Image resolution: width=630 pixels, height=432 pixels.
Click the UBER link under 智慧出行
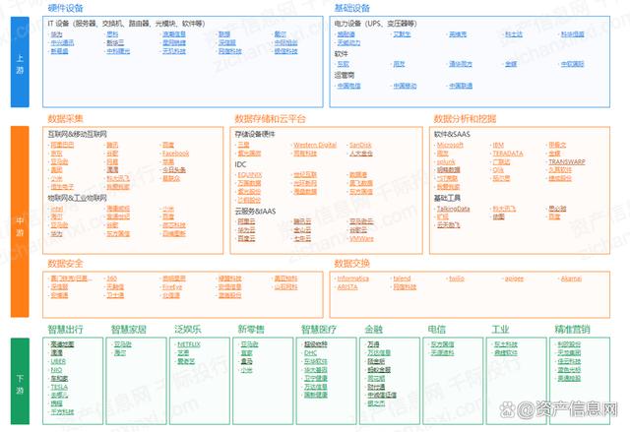point(58,361)
